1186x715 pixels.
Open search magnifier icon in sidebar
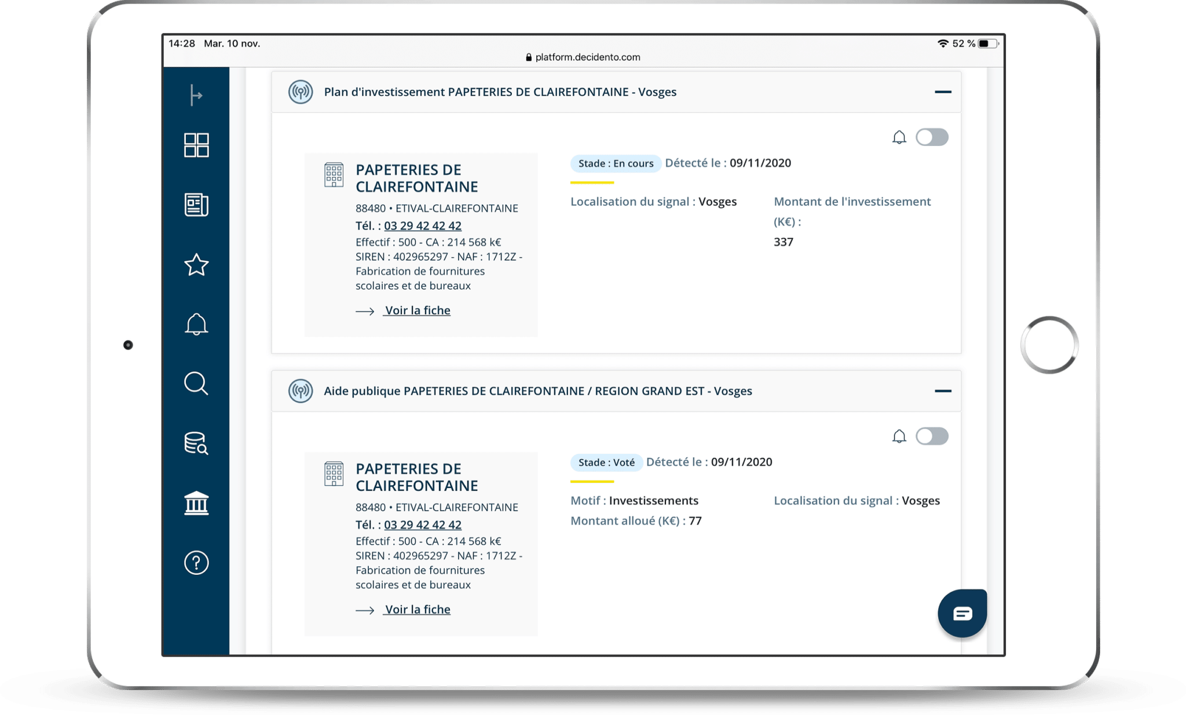[x=196, y=383]
